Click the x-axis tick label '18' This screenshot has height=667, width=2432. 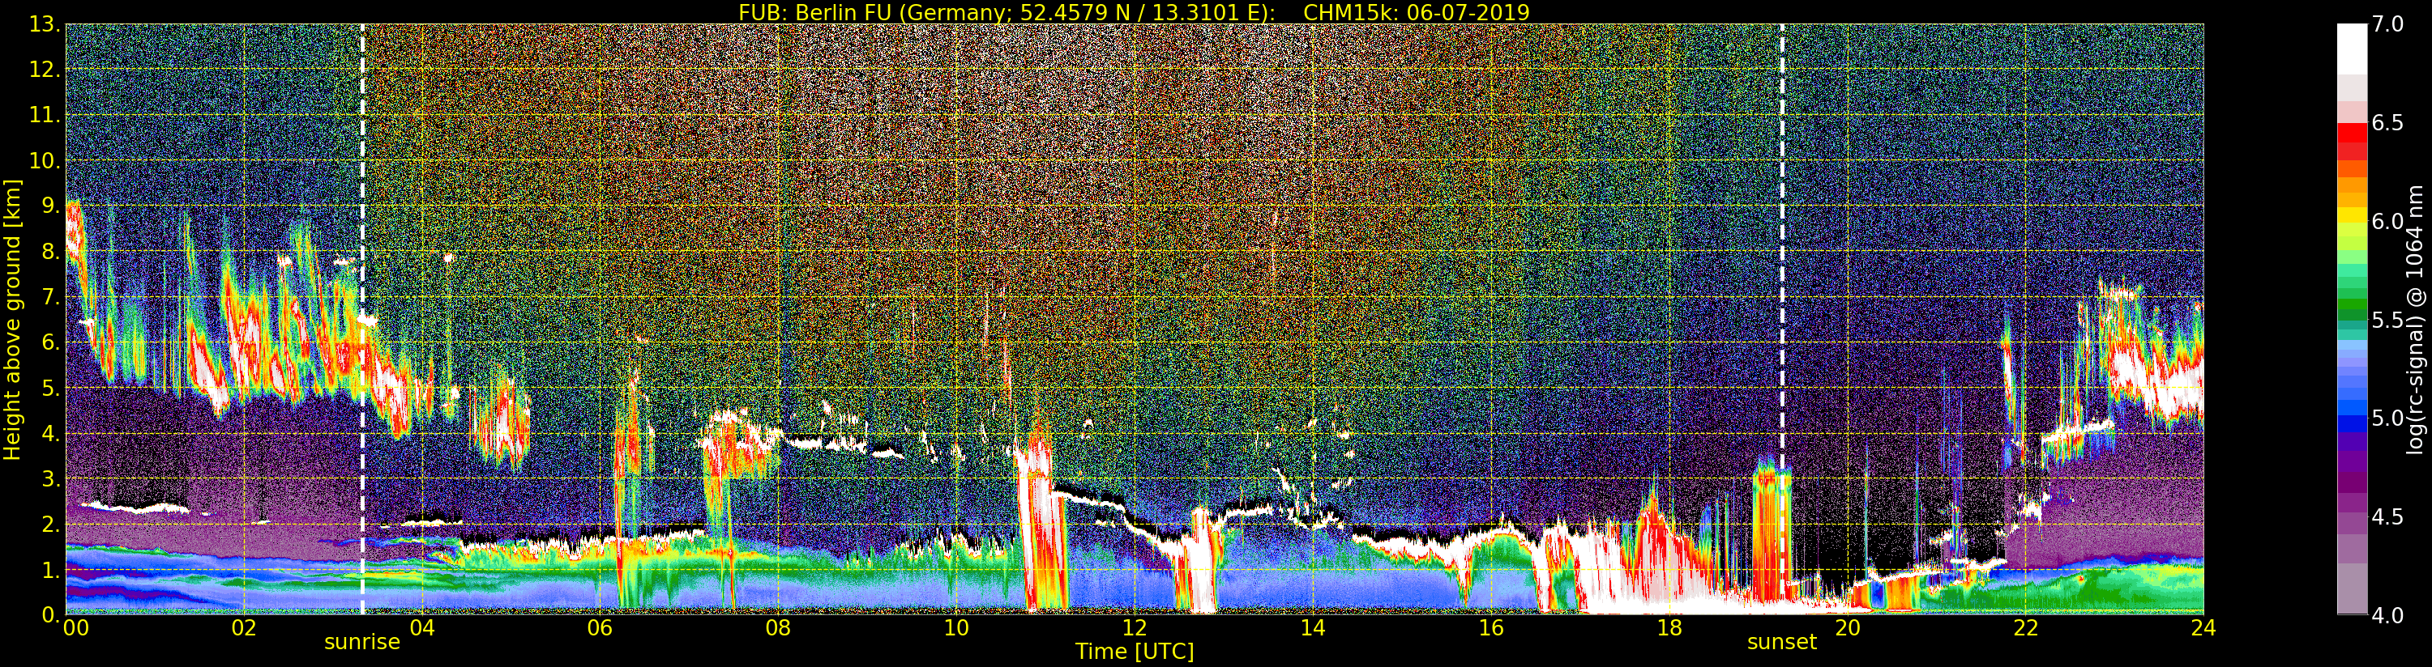click(1669, 627)
